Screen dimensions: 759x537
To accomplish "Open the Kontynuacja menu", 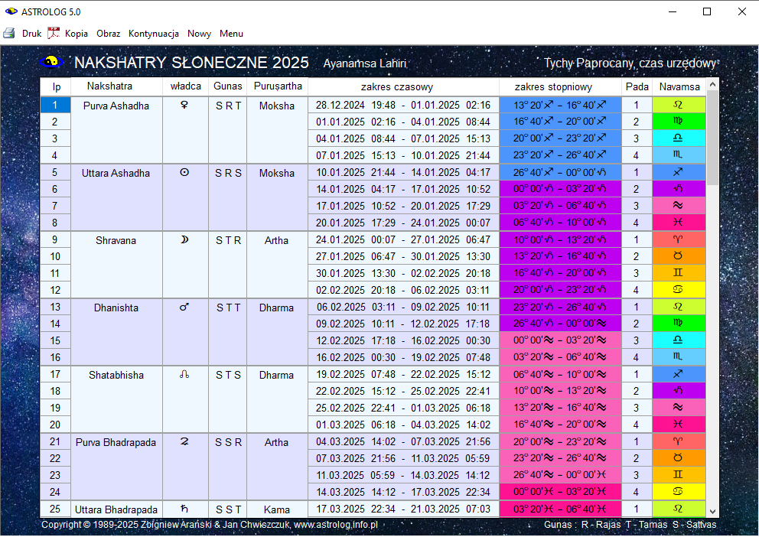I will [154, 34].
